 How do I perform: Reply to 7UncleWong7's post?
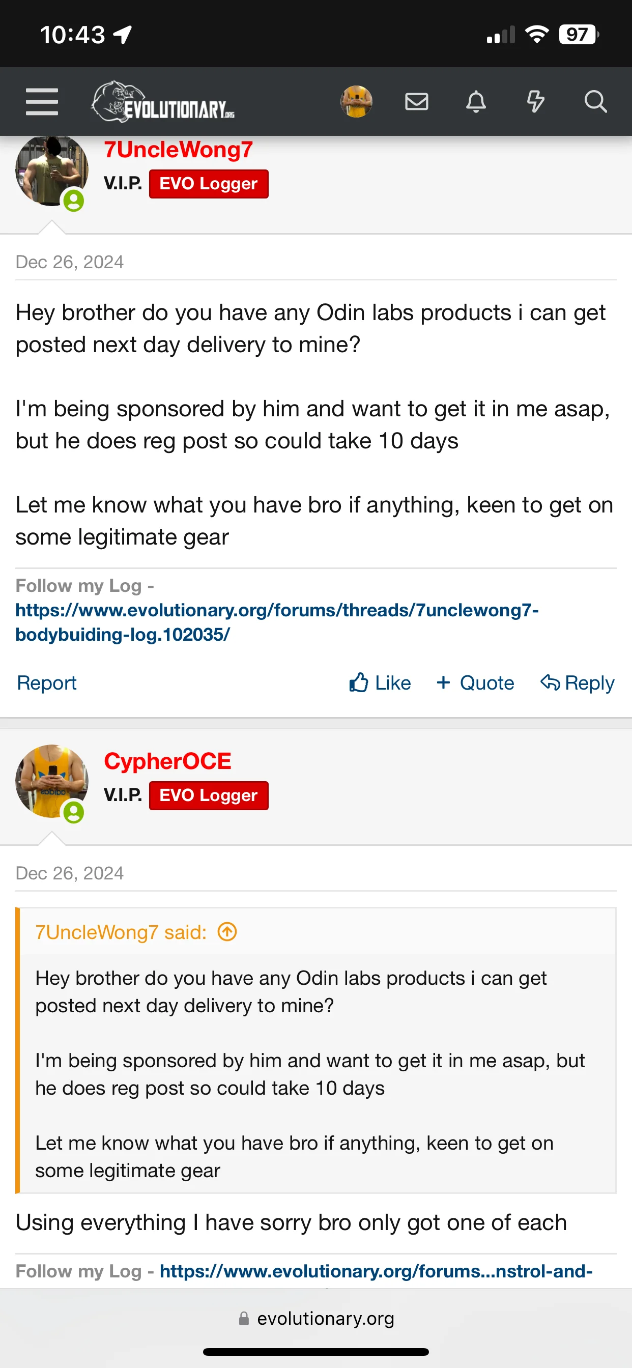577,682
